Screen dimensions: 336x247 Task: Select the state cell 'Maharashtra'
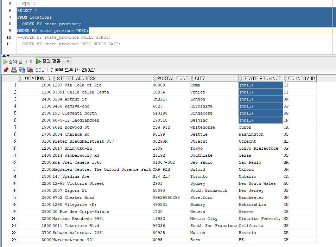(x=261, y=204)
